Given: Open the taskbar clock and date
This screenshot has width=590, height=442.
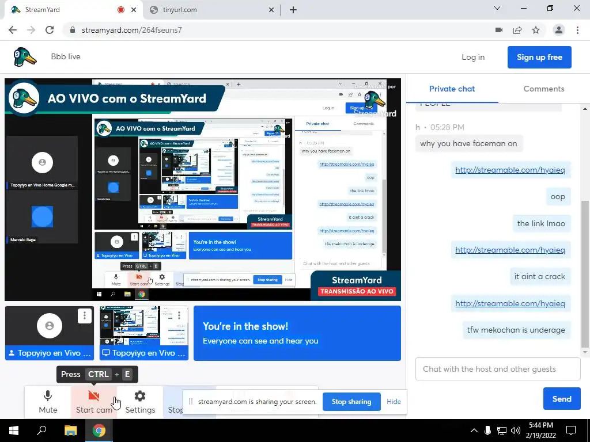Looking at the screenshot, I should pyautogui.click(x=541, y=430).
